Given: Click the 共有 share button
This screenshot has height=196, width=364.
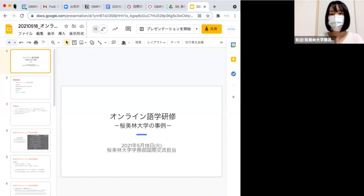Looking at the screenshot, I should pyautogui.click(x=212, y=29).
